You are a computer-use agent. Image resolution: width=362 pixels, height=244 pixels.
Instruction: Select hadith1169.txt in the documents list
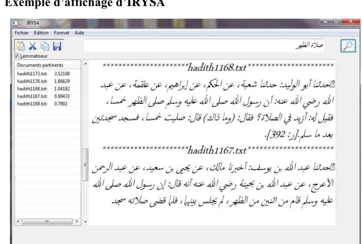click(32, 103)
